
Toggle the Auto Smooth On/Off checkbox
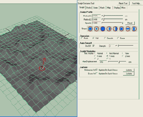tap(94, 46)
